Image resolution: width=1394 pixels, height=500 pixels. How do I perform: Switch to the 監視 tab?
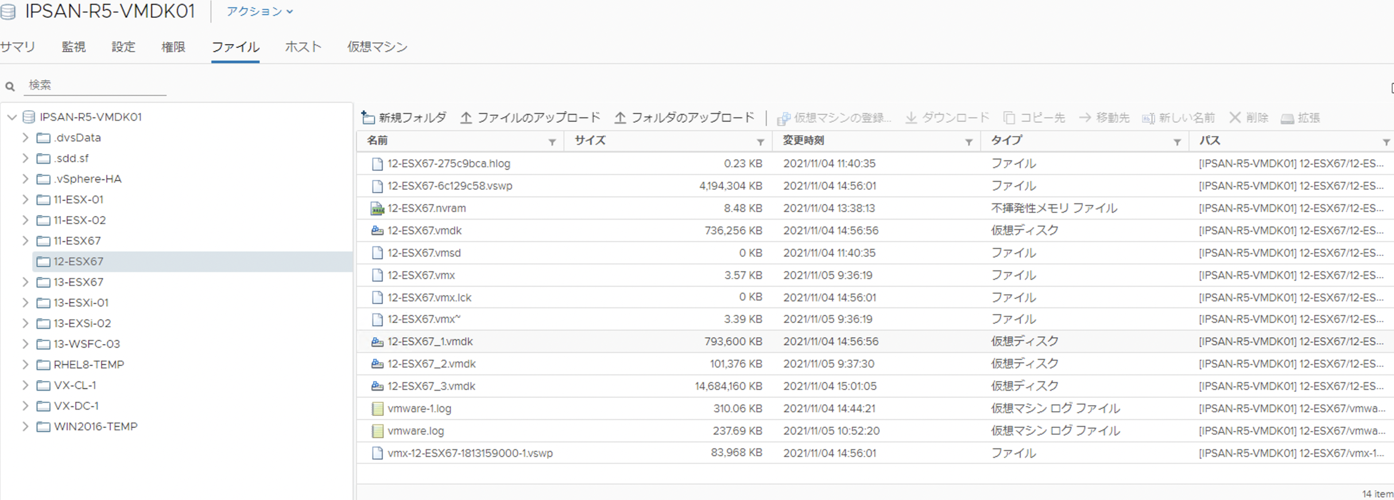(x=73, y=47)
